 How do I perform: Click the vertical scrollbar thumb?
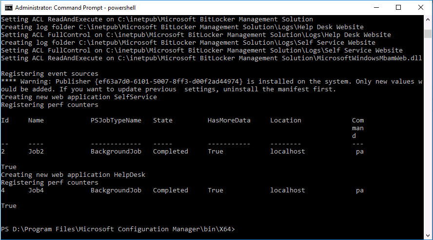[428, 34]
